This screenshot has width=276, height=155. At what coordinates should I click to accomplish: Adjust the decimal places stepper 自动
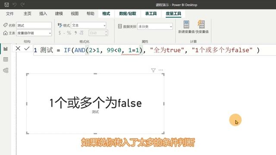coord(98,33)
